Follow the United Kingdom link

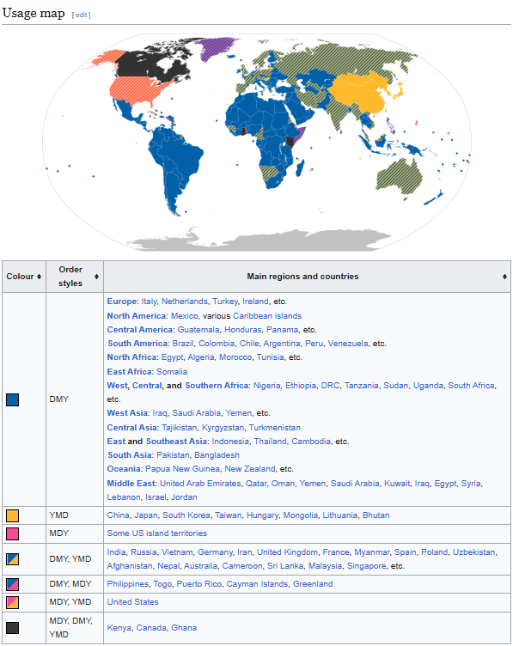point(287,552)
